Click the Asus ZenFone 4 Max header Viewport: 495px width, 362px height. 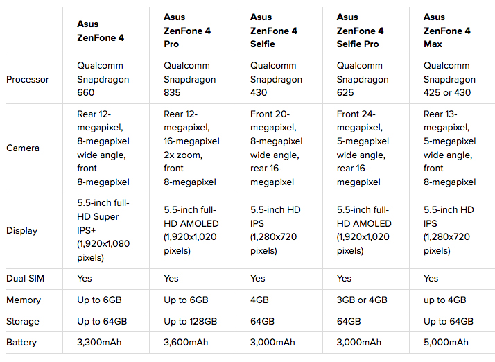446,31
